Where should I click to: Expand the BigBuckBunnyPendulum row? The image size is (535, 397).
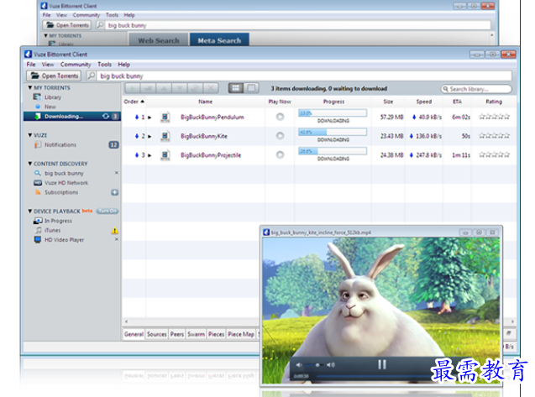(149, 118)
